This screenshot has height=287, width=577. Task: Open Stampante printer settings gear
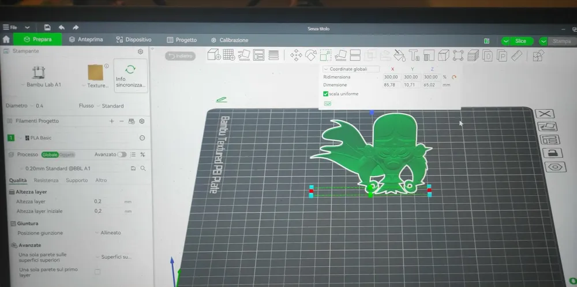140,51
